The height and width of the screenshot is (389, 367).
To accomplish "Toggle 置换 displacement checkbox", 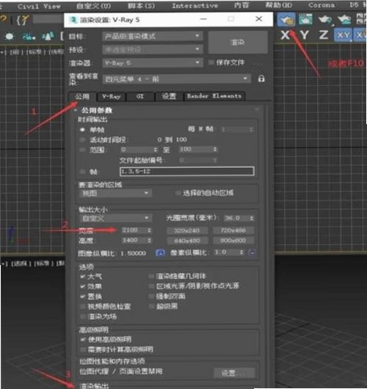I will [x=83, y=297].
